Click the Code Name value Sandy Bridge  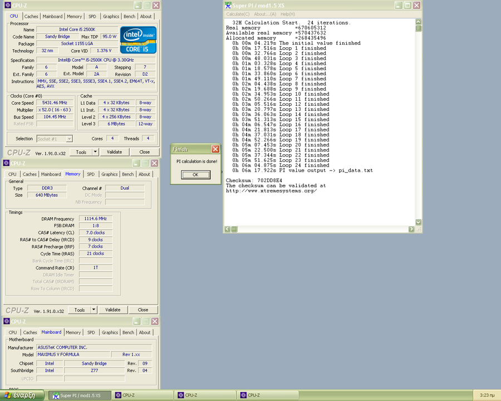(57, 36)
